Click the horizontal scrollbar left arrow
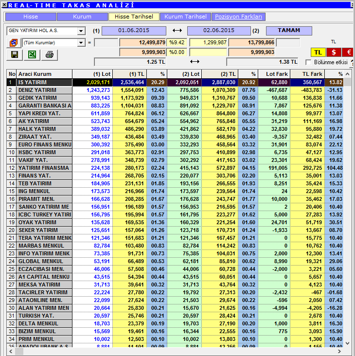 (x=11, y=351)
